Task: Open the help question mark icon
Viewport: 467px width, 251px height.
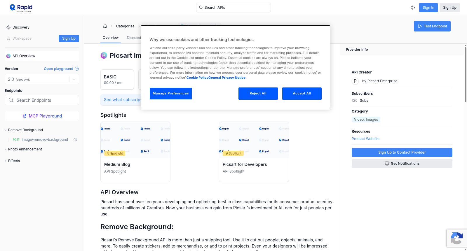Action: point(413,8)
